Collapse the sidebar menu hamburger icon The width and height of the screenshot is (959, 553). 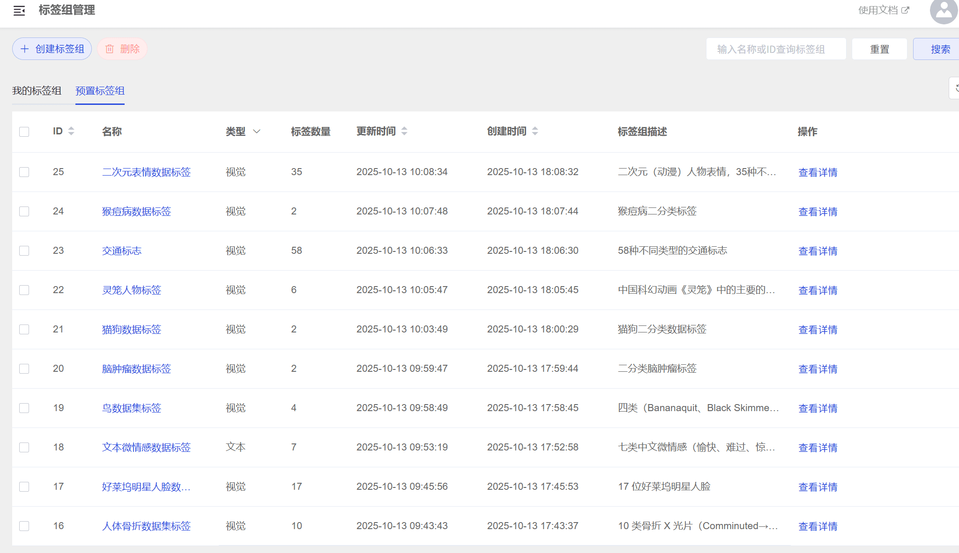click(19, 10)
